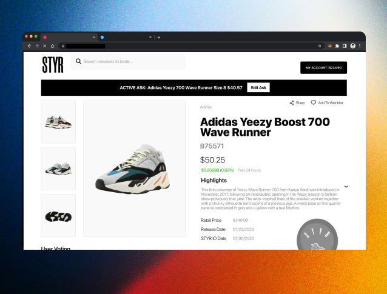This screenshot has width=387, height=294.
Task: Open a new tab with plus button
Action: [x=159, y=37]
